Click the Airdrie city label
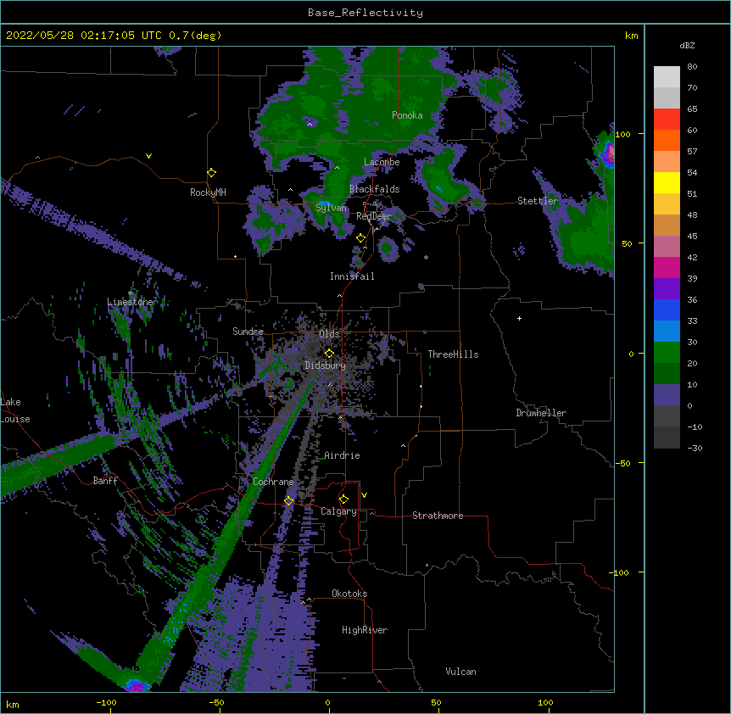 pos(342,455)
